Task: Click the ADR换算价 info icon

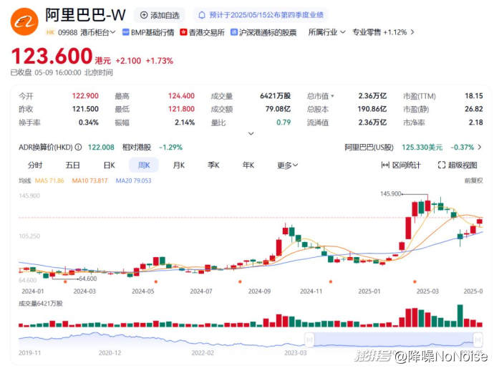Action: pyautogui.click(x=79, y=148)
